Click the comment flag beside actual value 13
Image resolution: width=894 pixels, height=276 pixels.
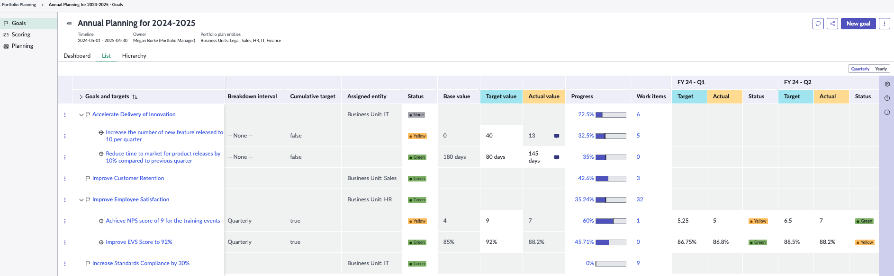(557, 136)
